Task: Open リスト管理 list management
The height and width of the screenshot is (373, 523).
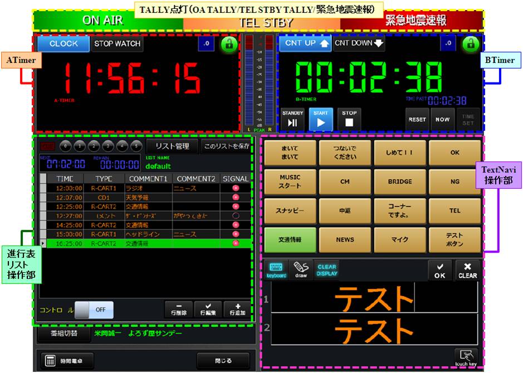Action: (x=172, y=146)
